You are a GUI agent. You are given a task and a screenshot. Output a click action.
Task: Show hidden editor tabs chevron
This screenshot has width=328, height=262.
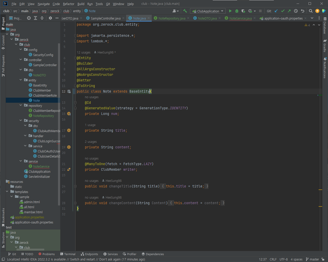(x=312, y=18)
